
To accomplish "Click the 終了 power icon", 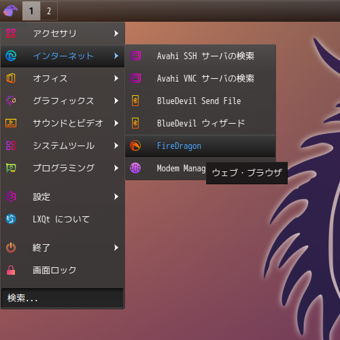I will [11, 248].
